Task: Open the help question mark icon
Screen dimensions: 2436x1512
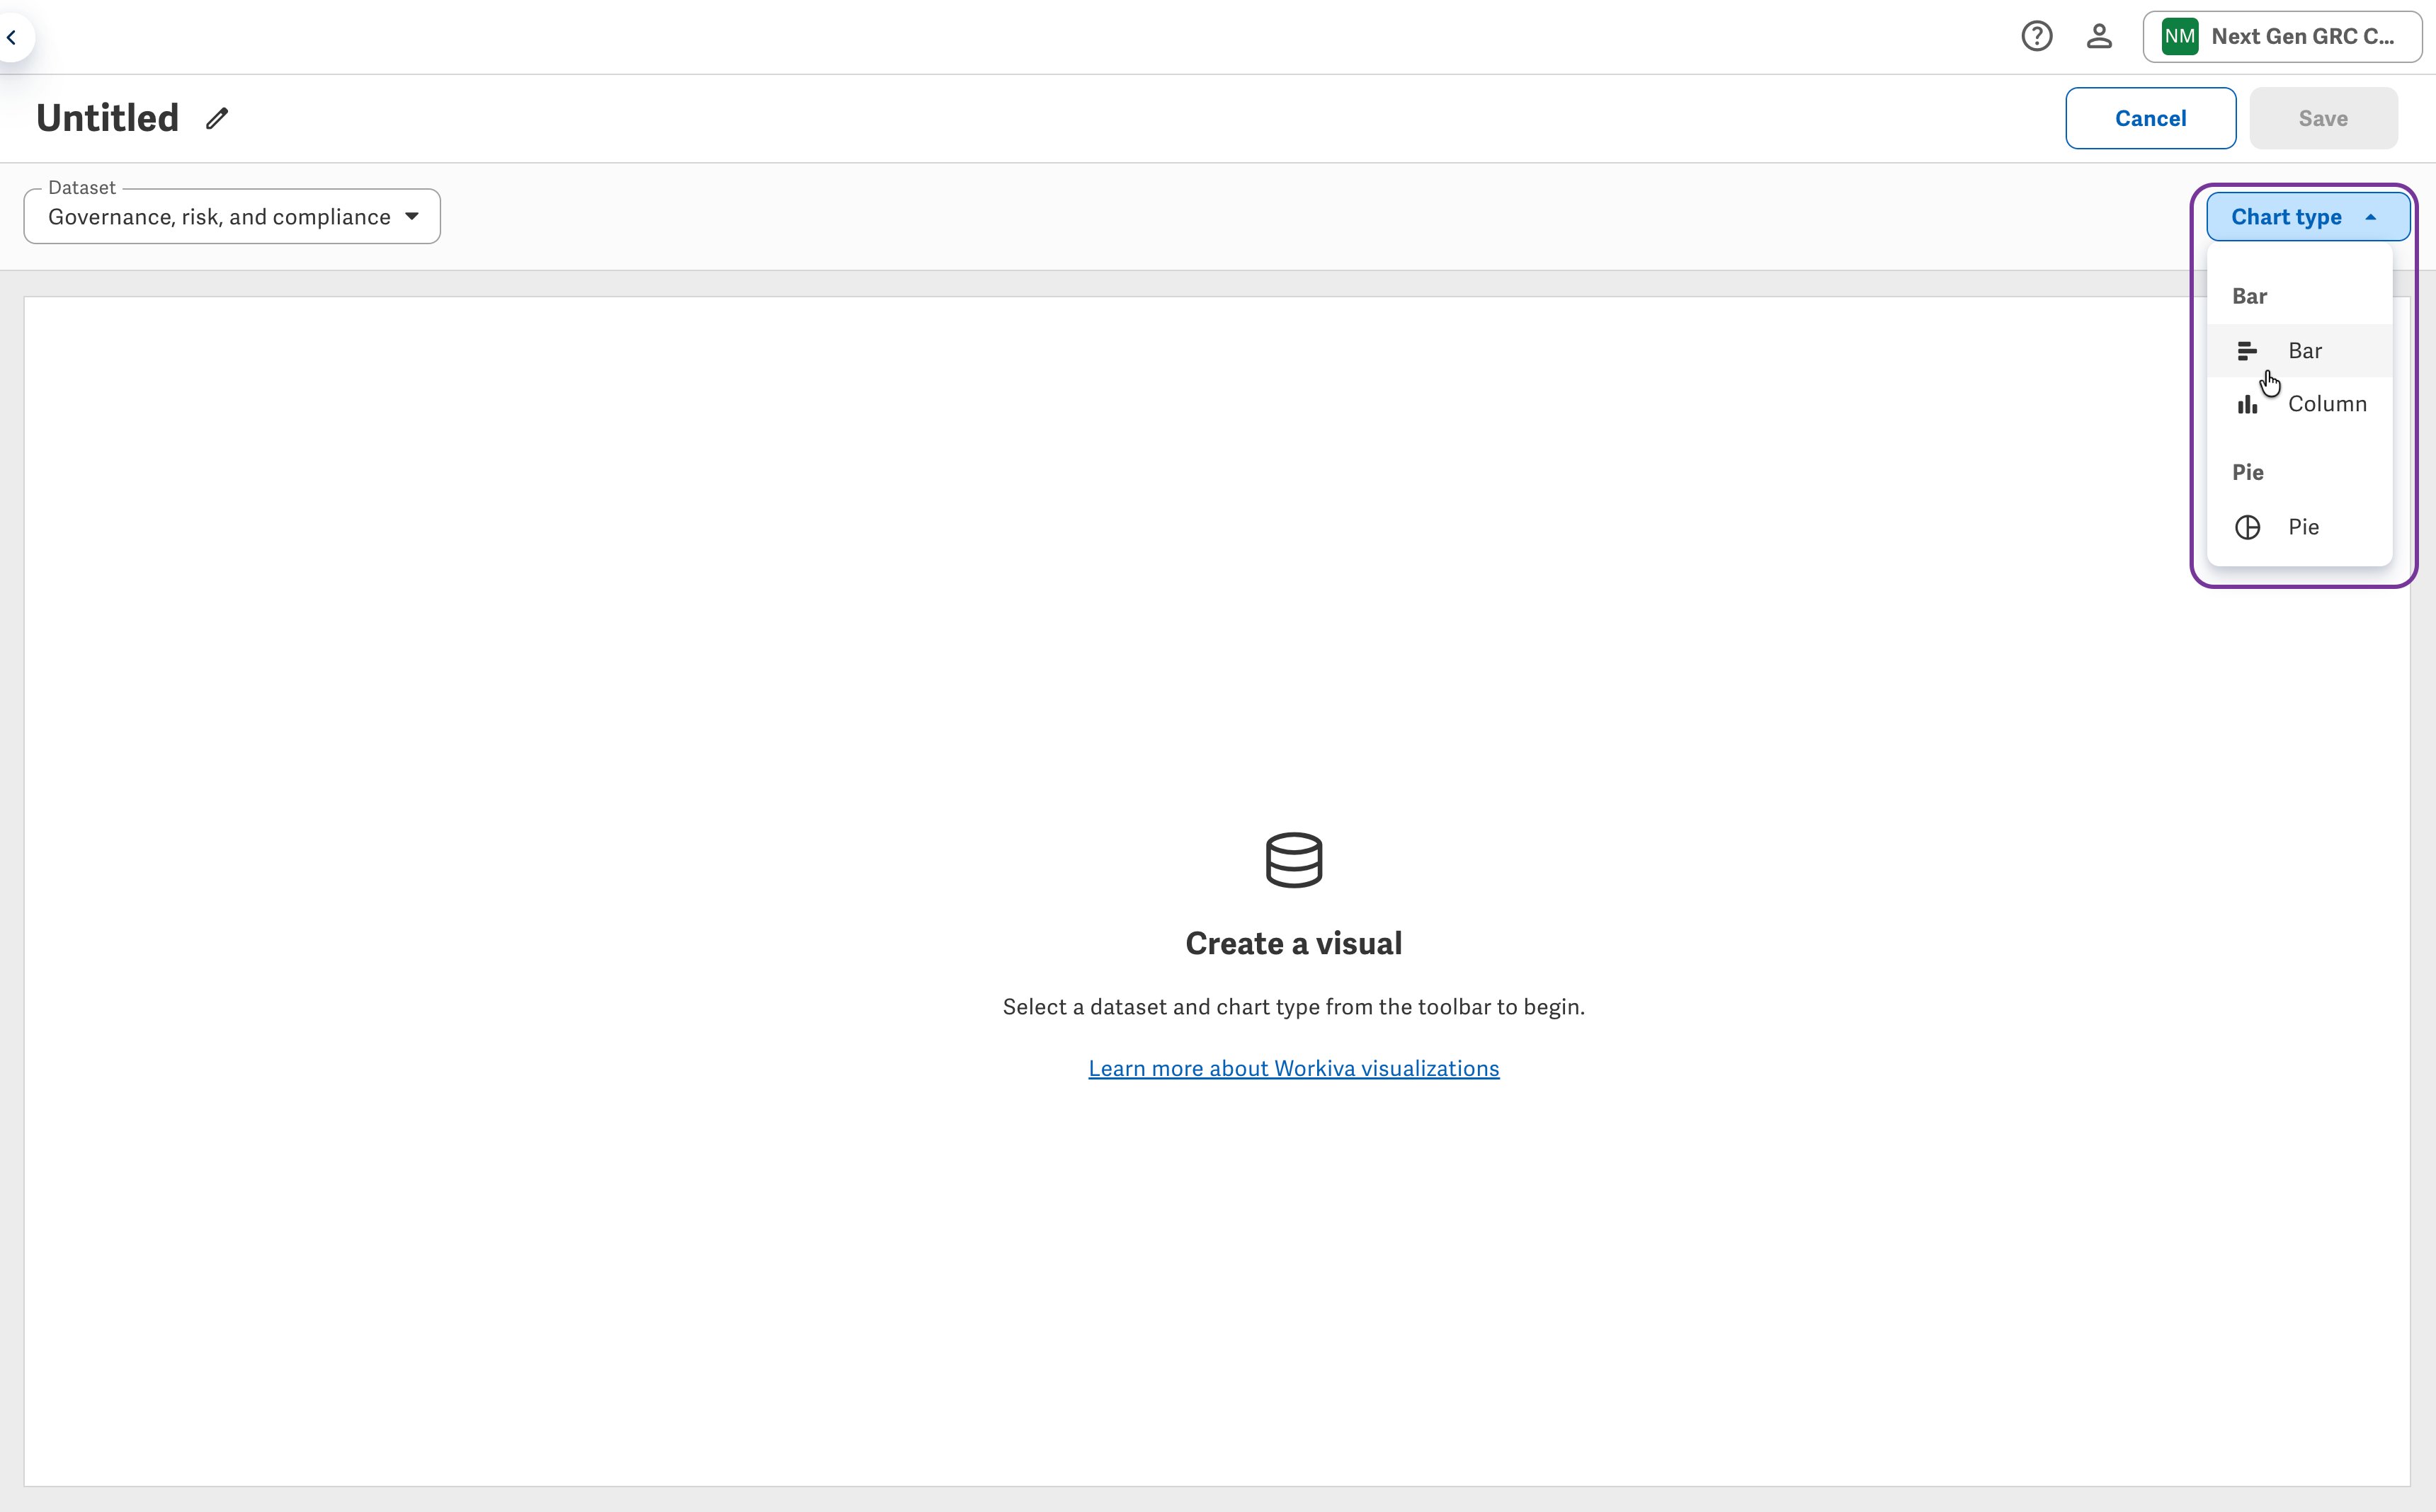Action: tap(2036, 37)
